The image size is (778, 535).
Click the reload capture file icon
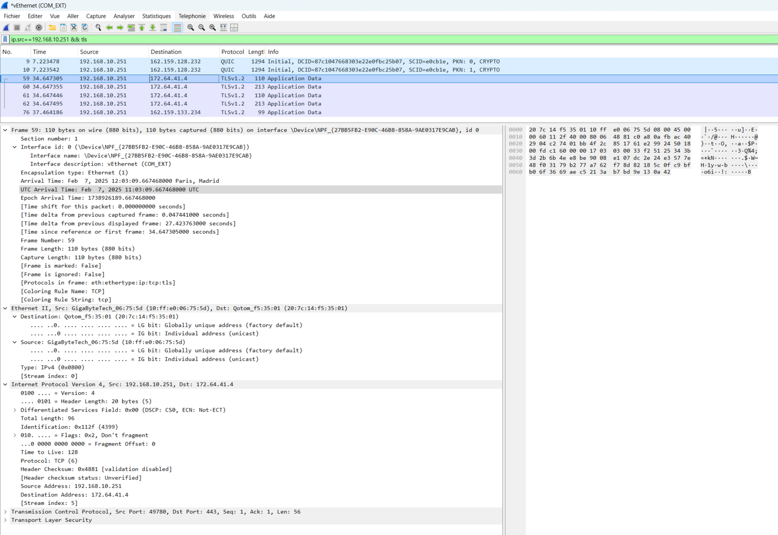tap(85, 28)
